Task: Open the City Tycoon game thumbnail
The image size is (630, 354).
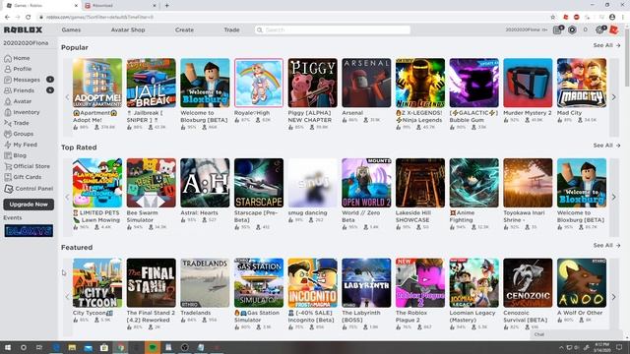Action: [x=97, y=283]
